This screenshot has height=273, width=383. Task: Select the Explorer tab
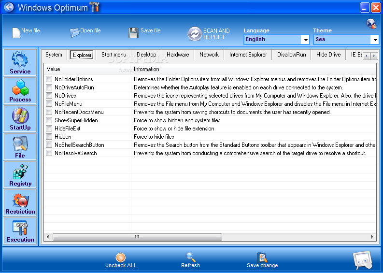pos(82,55)
